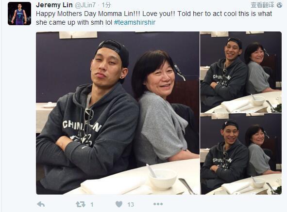Click the 'she came up with smh lol' text
The image size is (287, 212).
coord(74,22)
